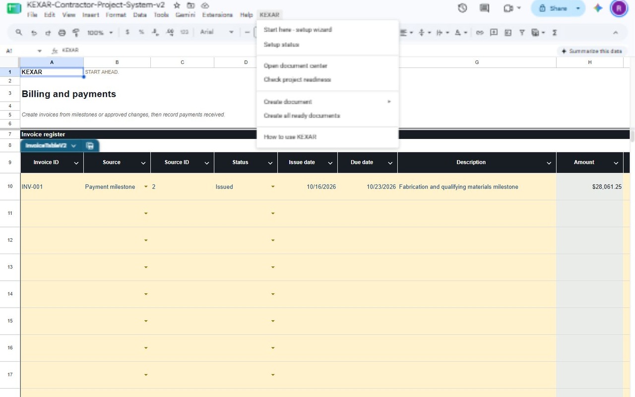Open comments panel
The image size is (635, 397).
point(484,8)
